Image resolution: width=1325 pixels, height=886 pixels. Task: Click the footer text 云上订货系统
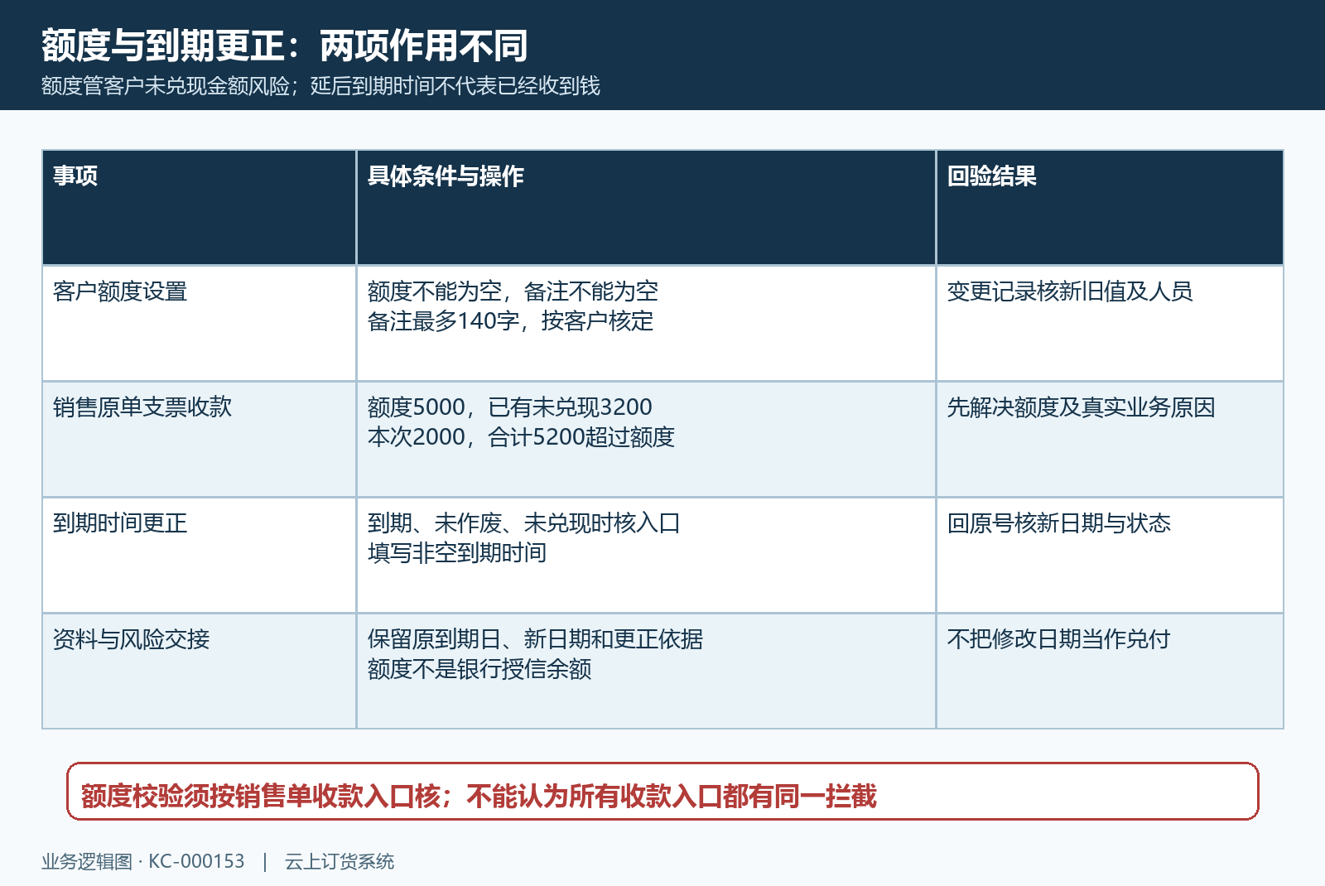tap(340, 862)
